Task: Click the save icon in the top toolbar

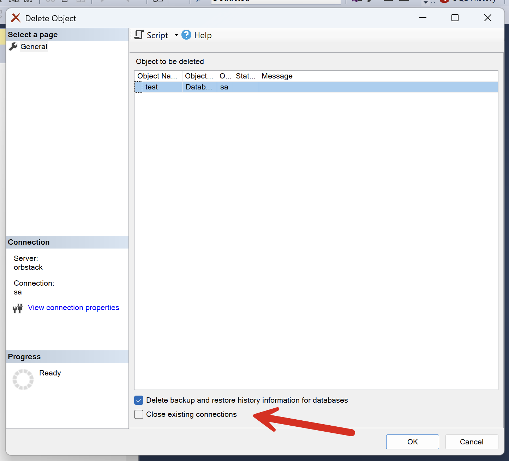Action: [64, 1]
